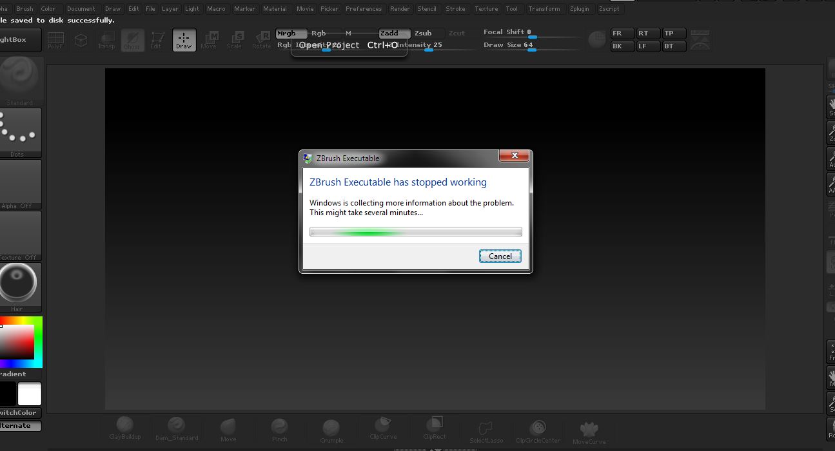Toggle the Gradient color button
The image size is (835, 451).
tap(19, 374)
